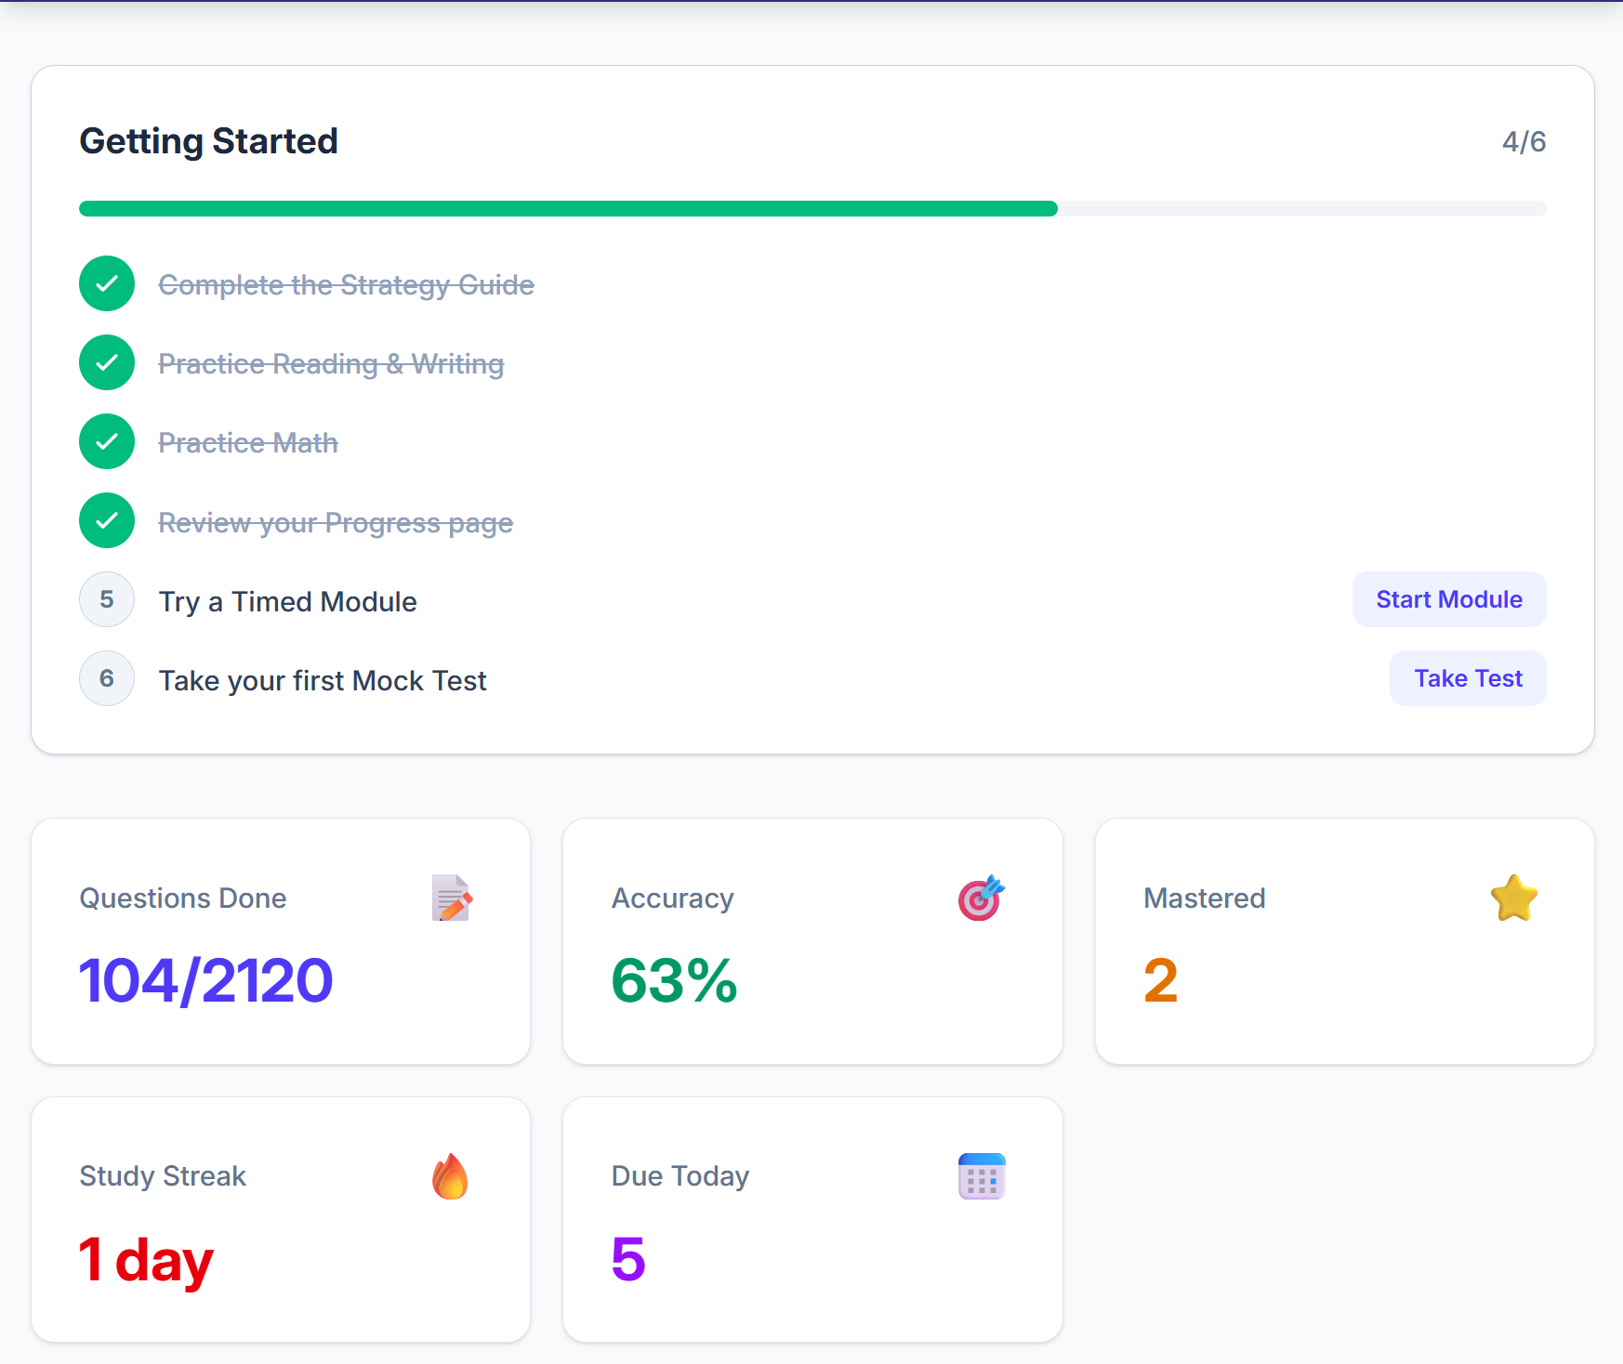Click the Take Test button
This screenshot has width=1623, height=1364.
coord(1468,678)
